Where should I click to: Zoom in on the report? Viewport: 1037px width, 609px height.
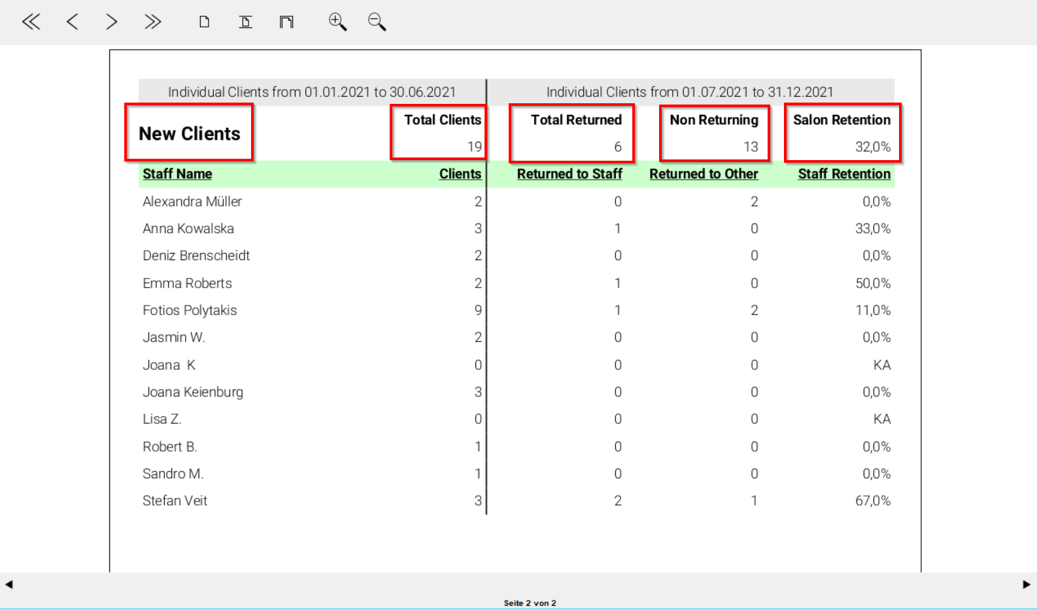pos(337,22)
